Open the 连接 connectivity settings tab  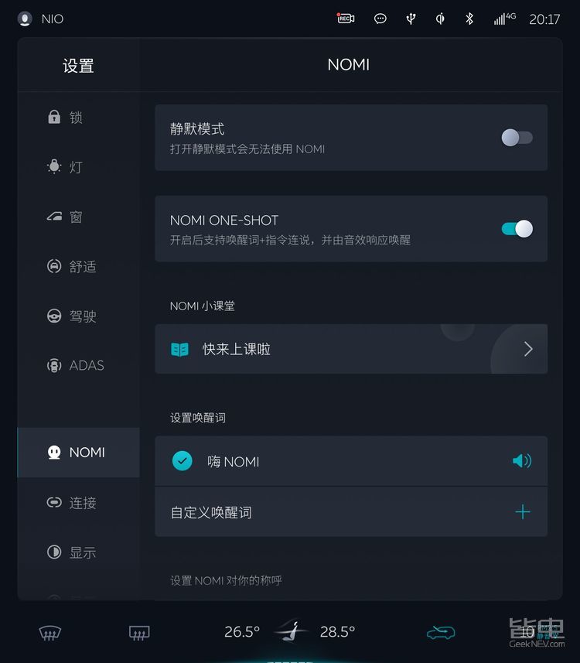coord(72,503)
